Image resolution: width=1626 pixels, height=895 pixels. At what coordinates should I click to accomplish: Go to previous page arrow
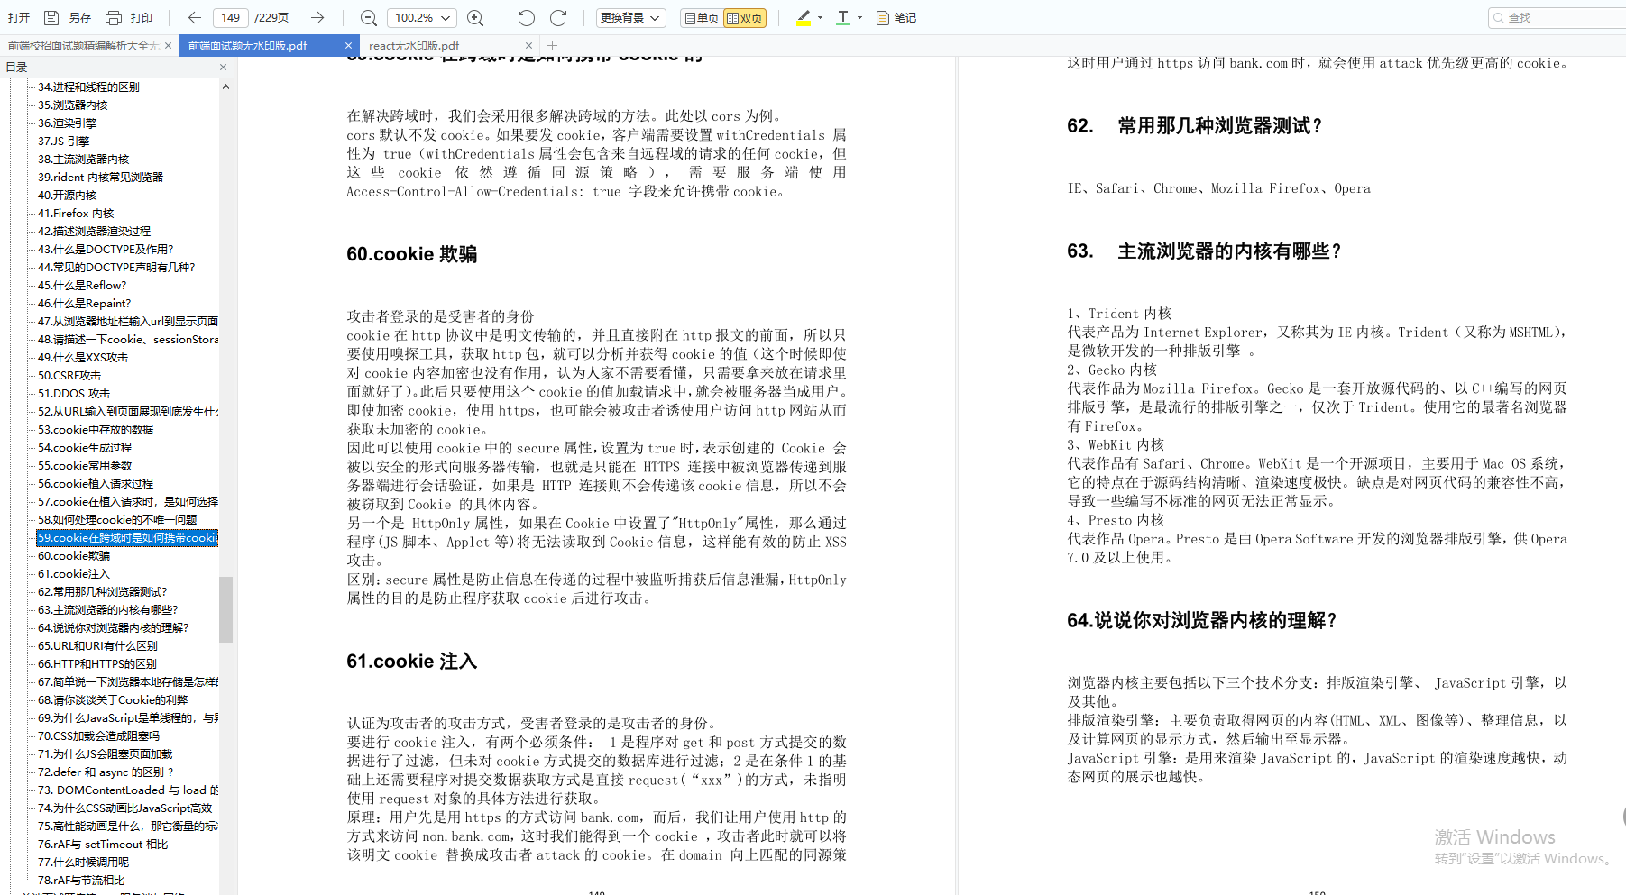coord(194,17)
